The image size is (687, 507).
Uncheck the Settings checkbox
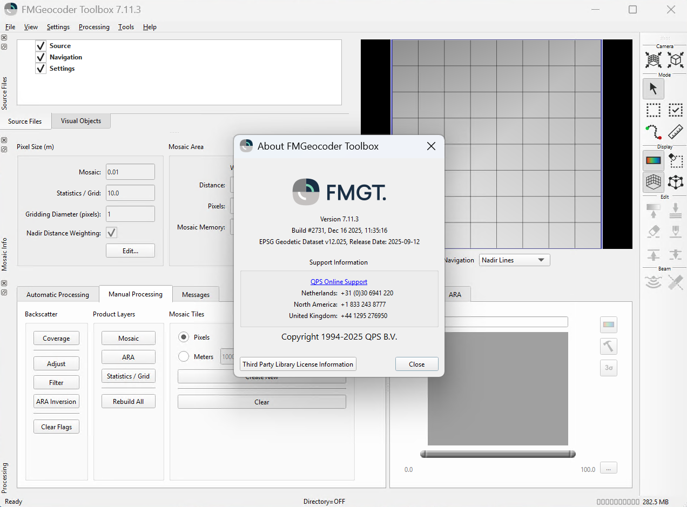41,69
